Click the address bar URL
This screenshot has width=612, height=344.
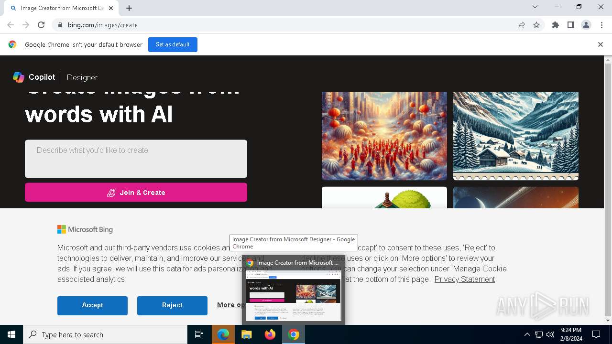tap(102, 25)
